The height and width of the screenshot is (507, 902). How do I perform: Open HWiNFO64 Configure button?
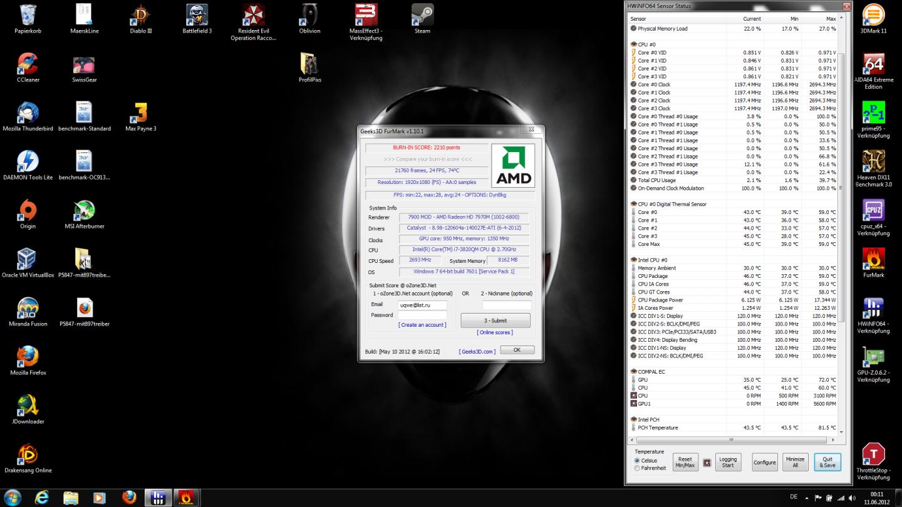(764, 463)
